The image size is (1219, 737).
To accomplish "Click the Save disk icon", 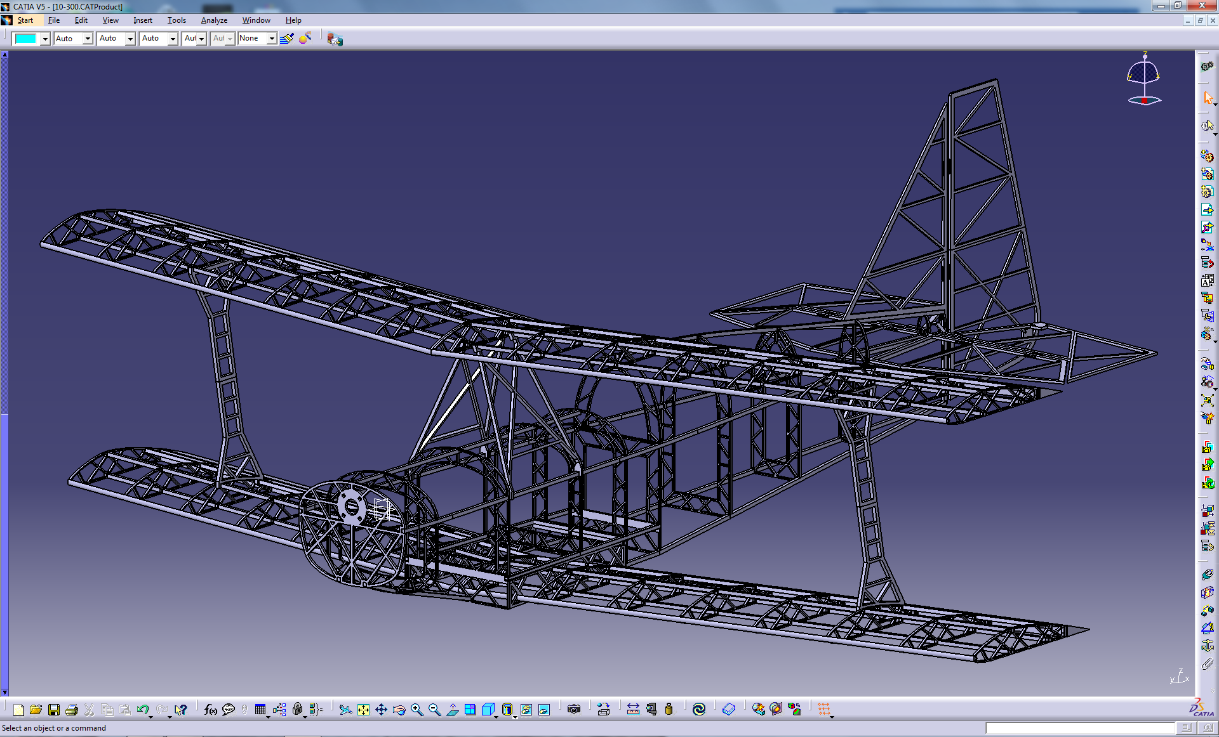I will click(54, 710).
